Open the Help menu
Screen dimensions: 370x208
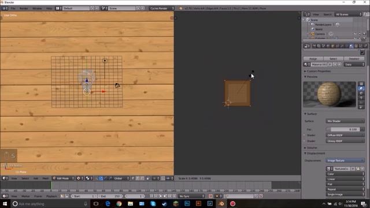tap(49, 8)
